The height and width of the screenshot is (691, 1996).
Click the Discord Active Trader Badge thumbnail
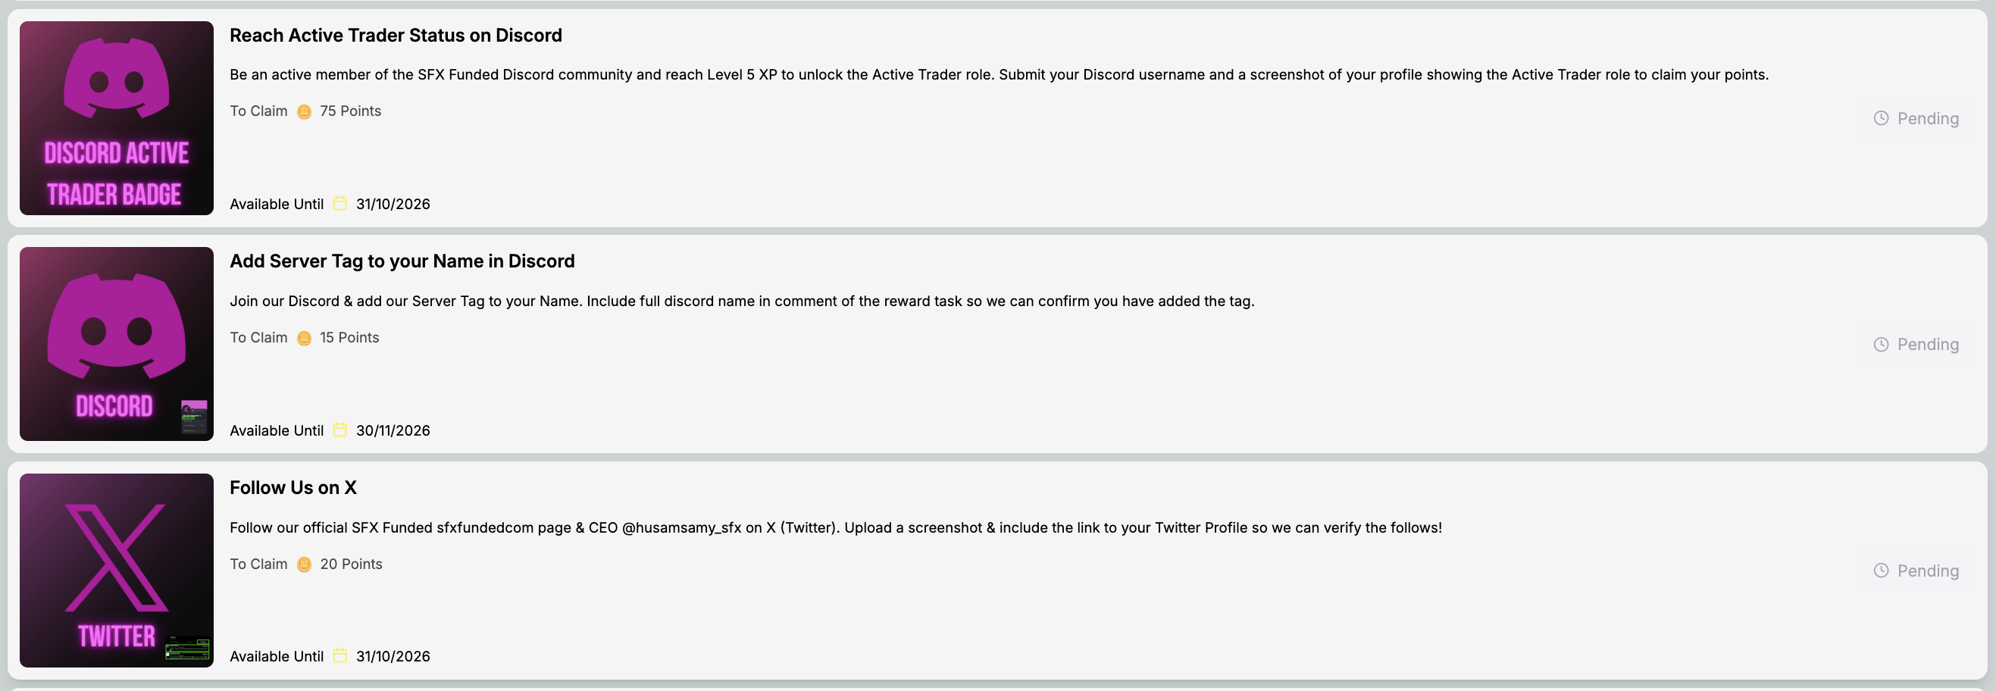point(116,117)
